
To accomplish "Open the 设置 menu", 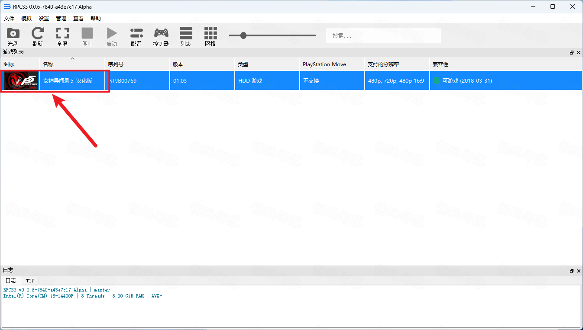I will (x=44, y=18).
